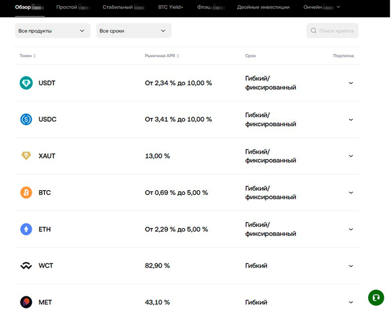Image resolution: width=391 pixels, height=309 pixels.
Task: Click the 13,00 % APR value
Action: pos(158,156)
